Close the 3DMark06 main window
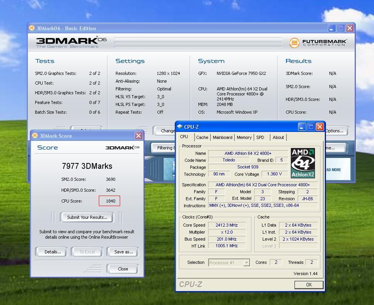The height and width of the screenshot is (305, 374). click(x=350, y=28)
